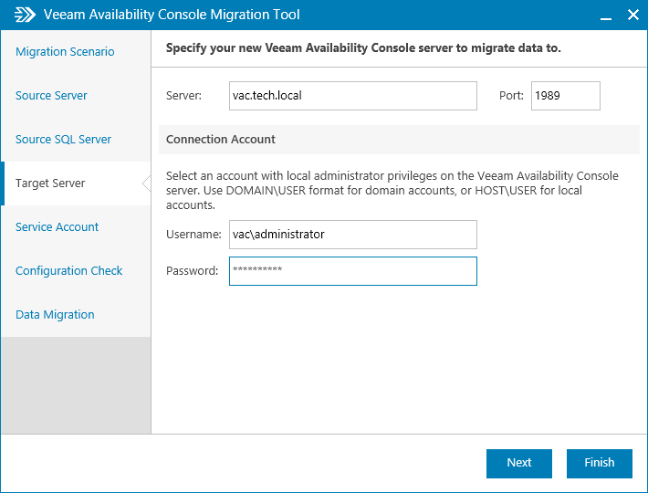The width and height of the screenshot is (648, 493).
Task: Jump to the Service Account step
Action: click(x=57, y=227)
